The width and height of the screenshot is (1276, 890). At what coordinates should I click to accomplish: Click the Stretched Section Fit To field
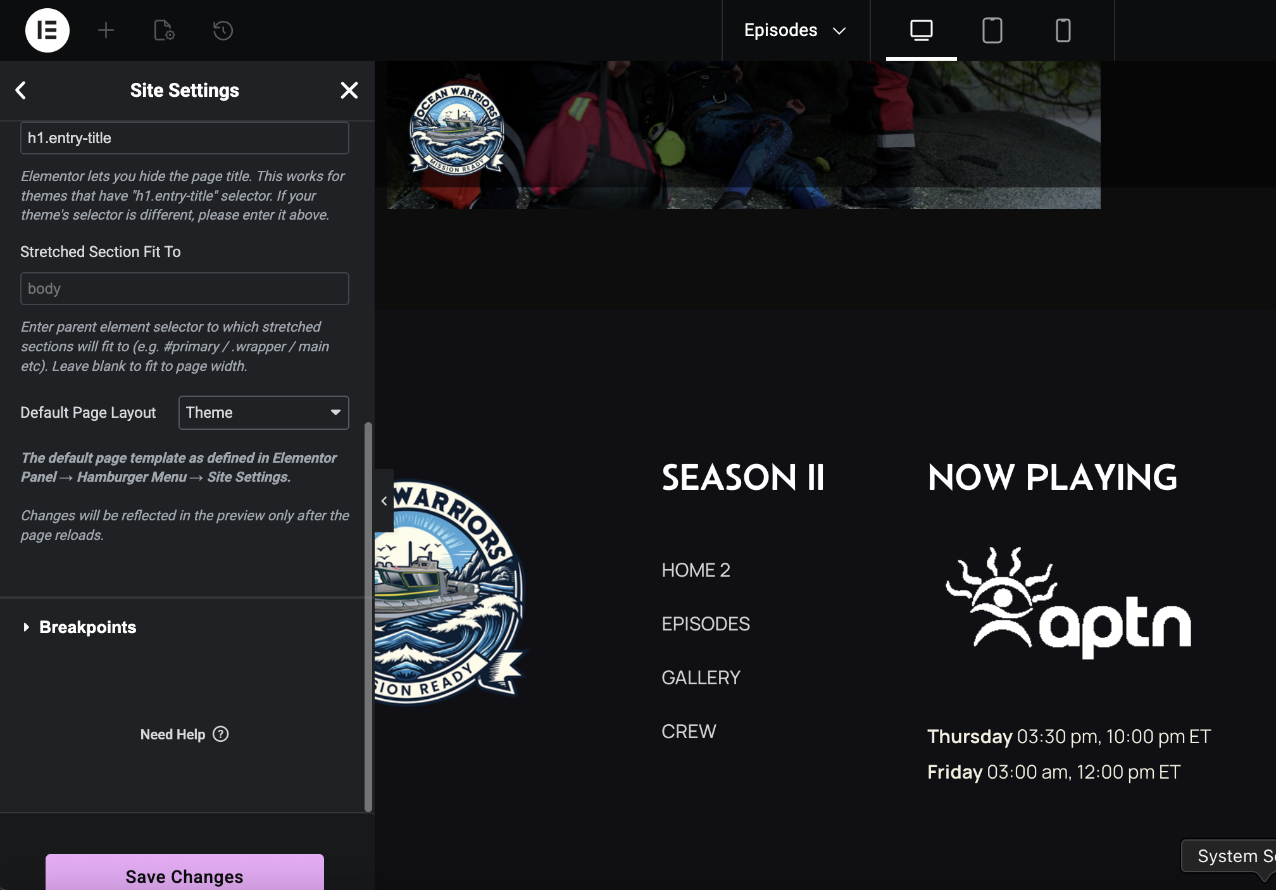pos(184,289)
